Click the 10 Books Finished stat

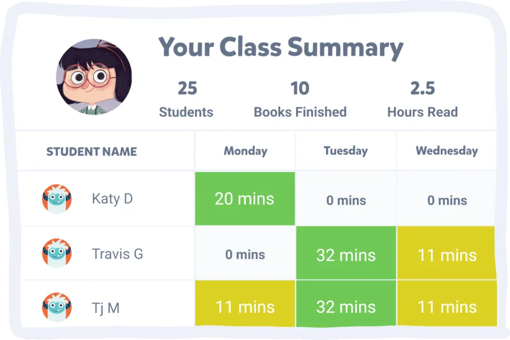(x=300, y=100)
